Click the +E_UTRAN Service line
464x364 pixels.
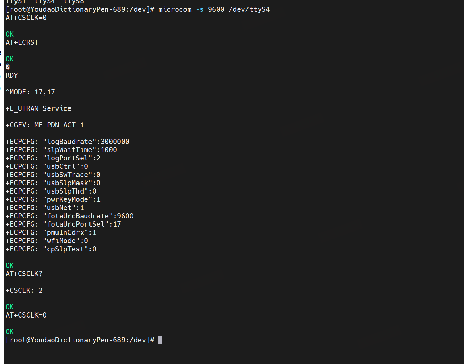coord(39,108)
